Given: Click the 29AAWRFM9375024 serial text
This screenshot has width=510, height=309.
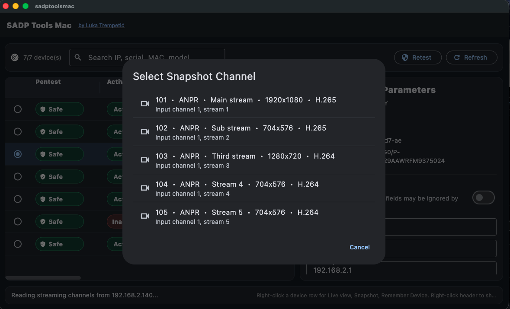Looking at the screenshot, I should coord(414,161).
